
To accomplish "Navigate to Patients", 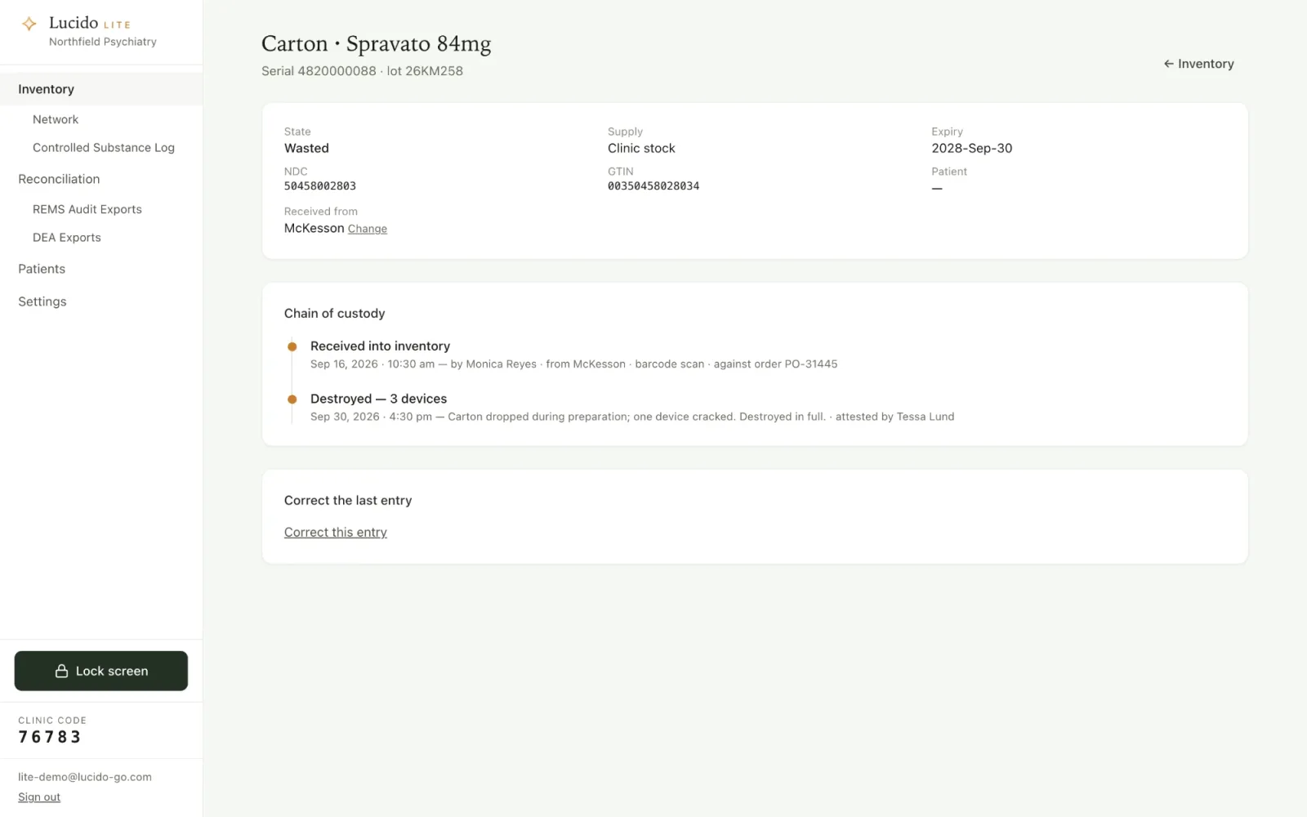I will (x=42, y=269).
